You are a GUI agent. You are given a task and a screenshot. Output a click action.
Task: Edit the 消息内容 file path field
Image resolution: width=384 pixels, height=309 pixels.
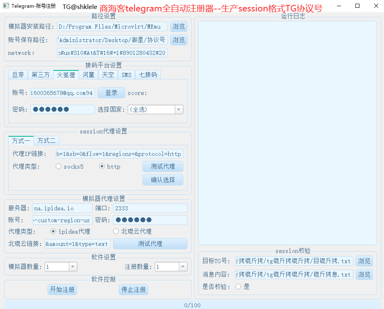[x=294, y=275]
